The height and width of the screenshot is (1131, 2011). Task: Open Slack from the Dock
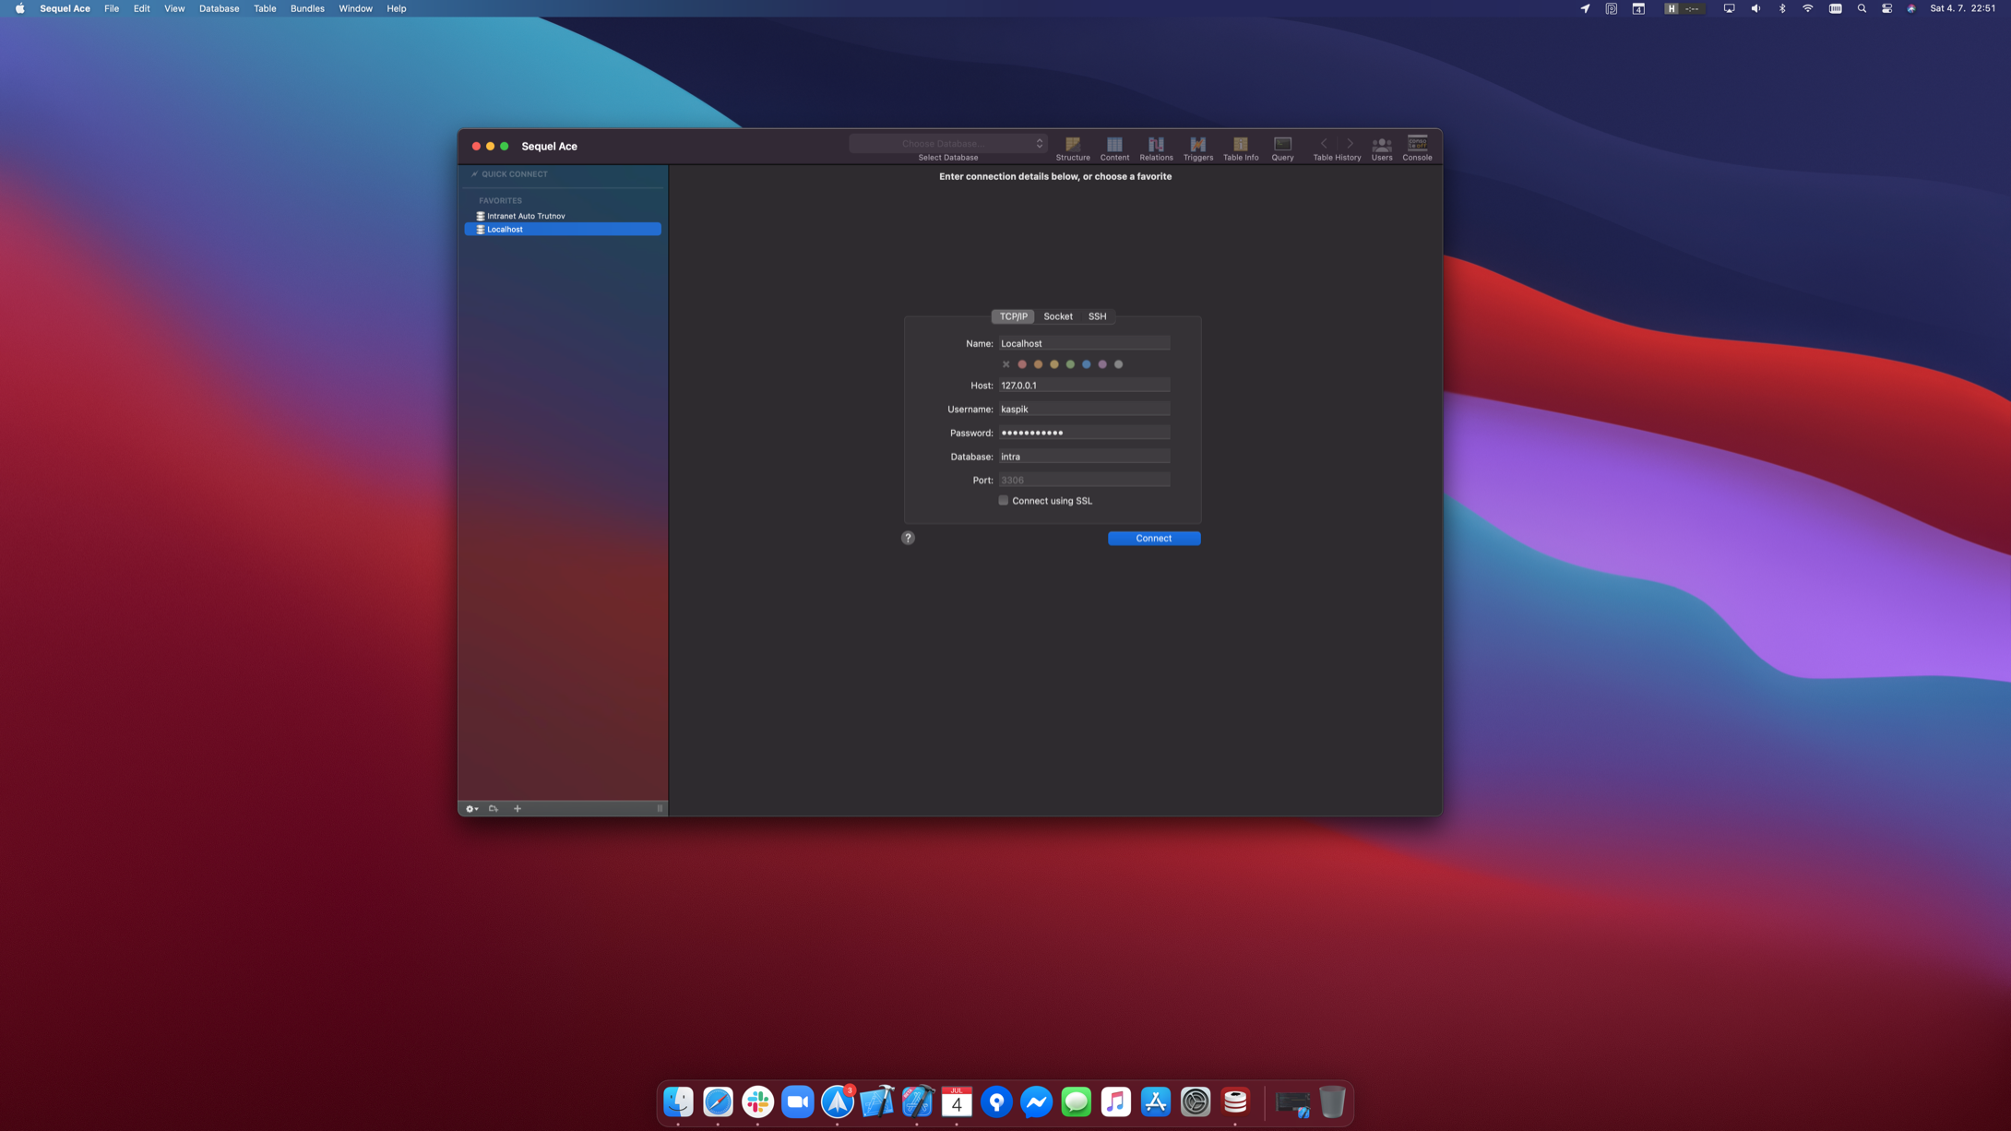pos(757,1101)
